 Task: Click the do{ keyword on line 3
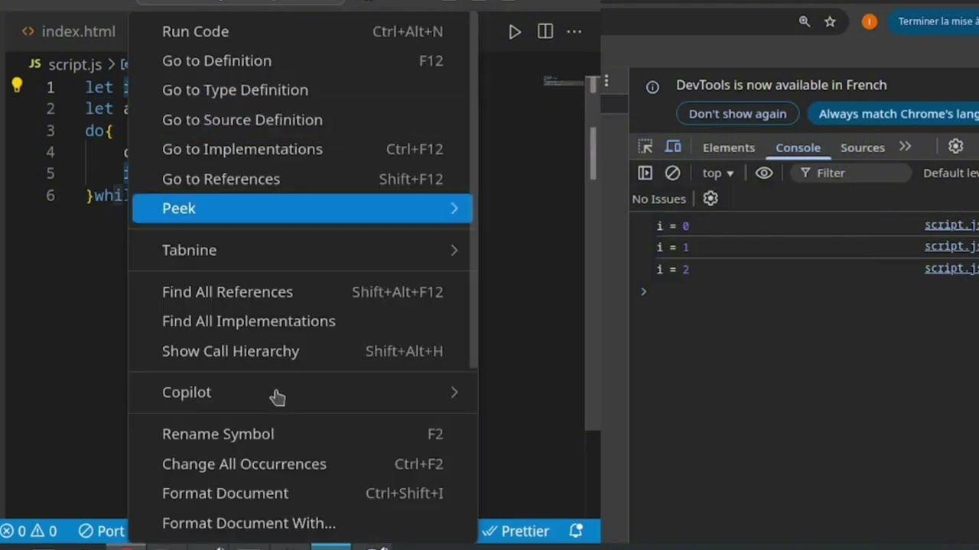99,131
